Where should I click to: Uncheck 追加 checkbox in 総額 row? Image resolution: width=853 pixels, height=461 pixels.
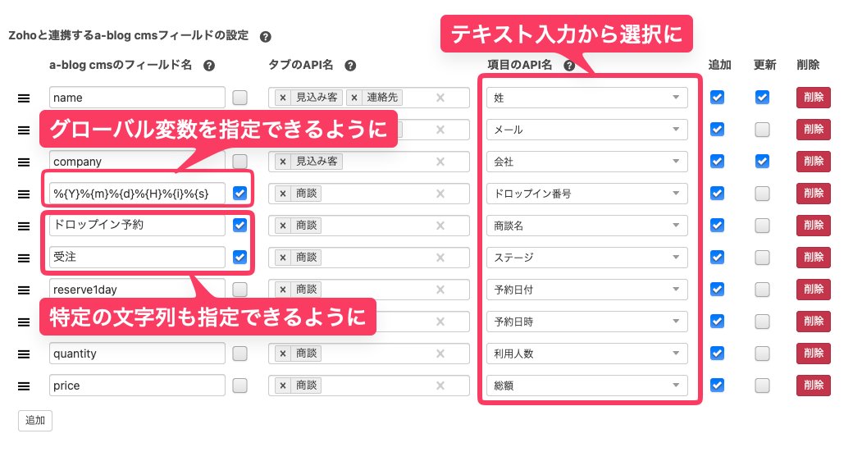(717, 386)
